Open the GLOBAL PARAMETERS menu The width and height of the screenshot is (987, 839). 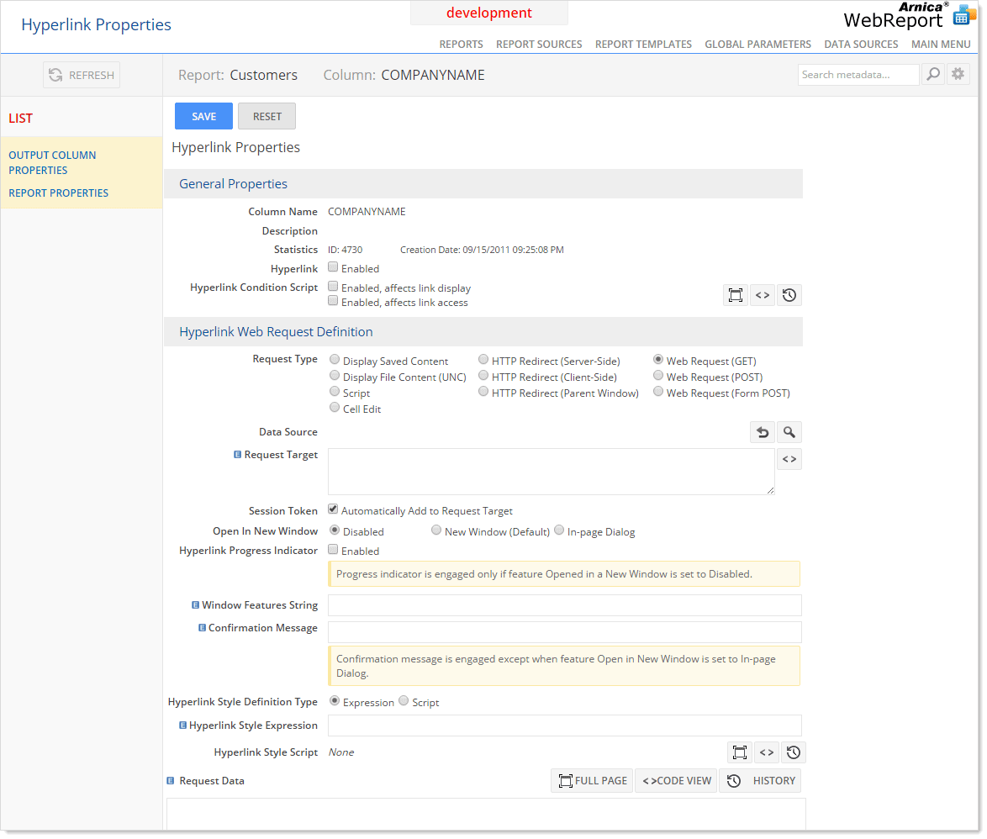tap(757, 44)
